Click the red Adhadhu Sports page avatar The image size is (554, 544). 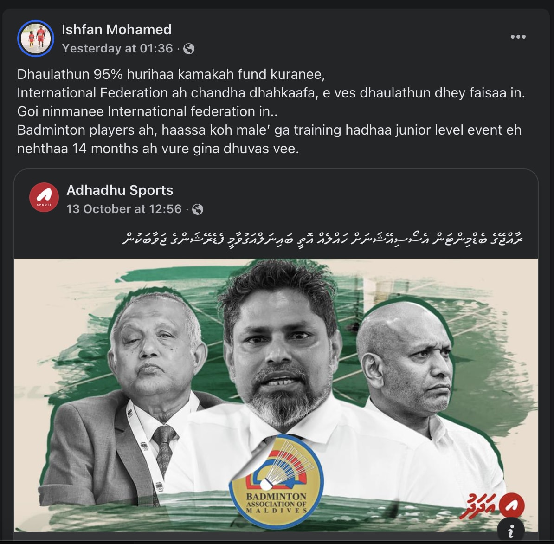click(x=44, y=197)
